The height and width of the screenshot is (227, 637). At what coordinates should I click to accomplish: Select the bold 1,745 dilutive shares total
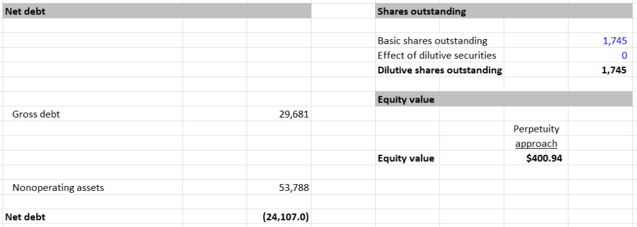point(614,70)
